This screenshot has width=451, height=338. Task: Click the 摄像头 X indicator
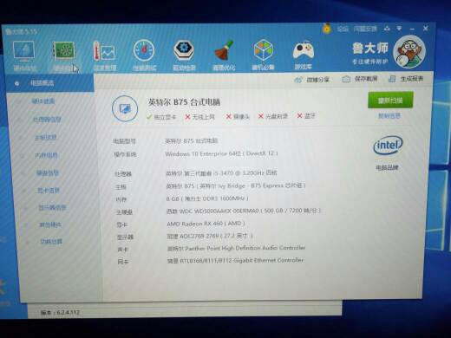pyautogui.click(x=238, y=116)
